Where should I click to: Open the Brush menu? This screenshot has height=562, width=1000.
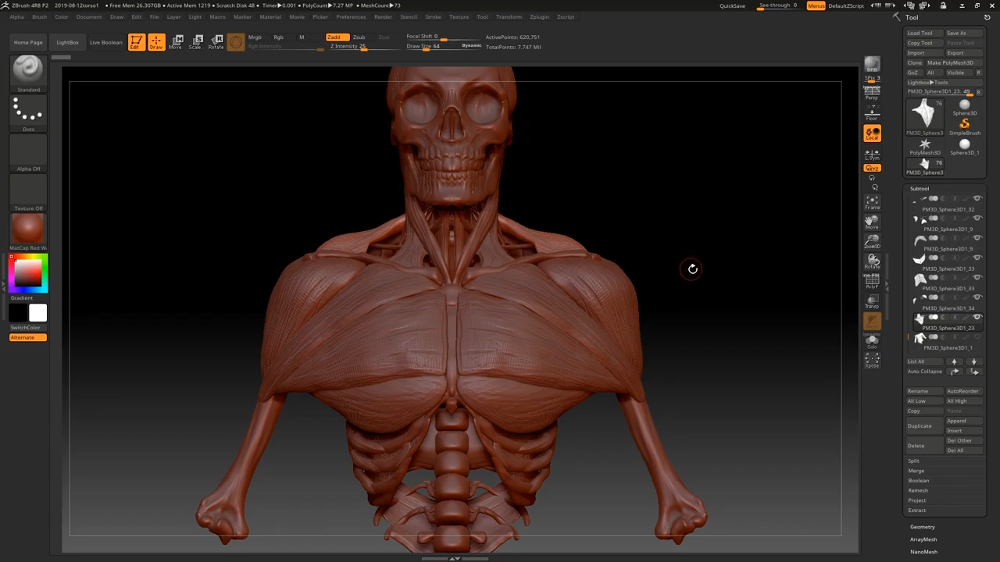click(x=39, y=16)
